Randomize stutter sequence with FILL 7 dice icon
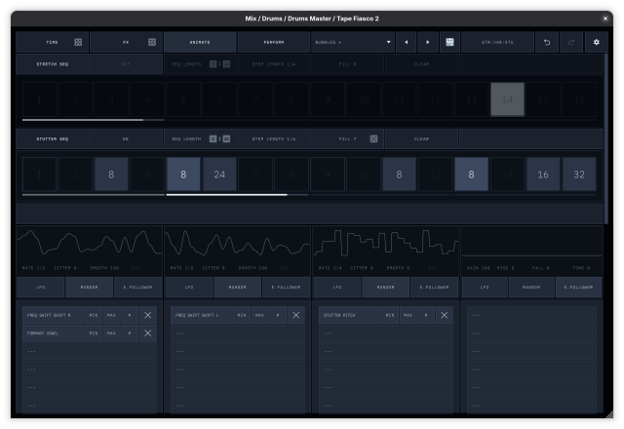 pos(373,138)
